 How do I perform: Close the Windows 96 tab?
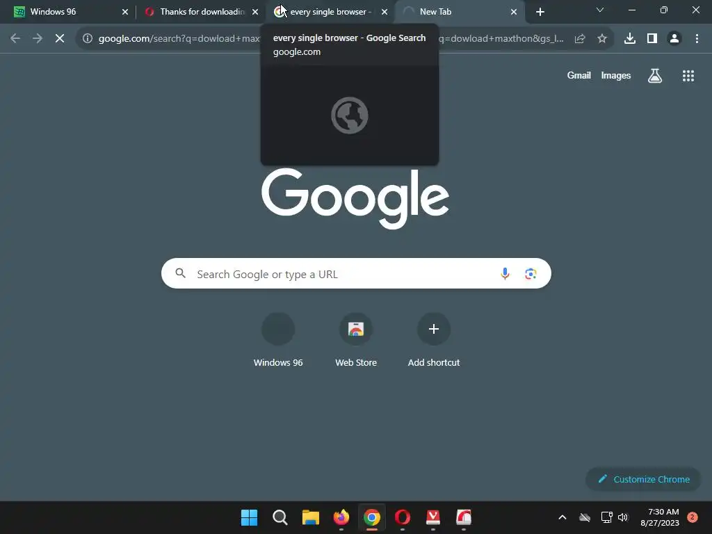point(125,12)
